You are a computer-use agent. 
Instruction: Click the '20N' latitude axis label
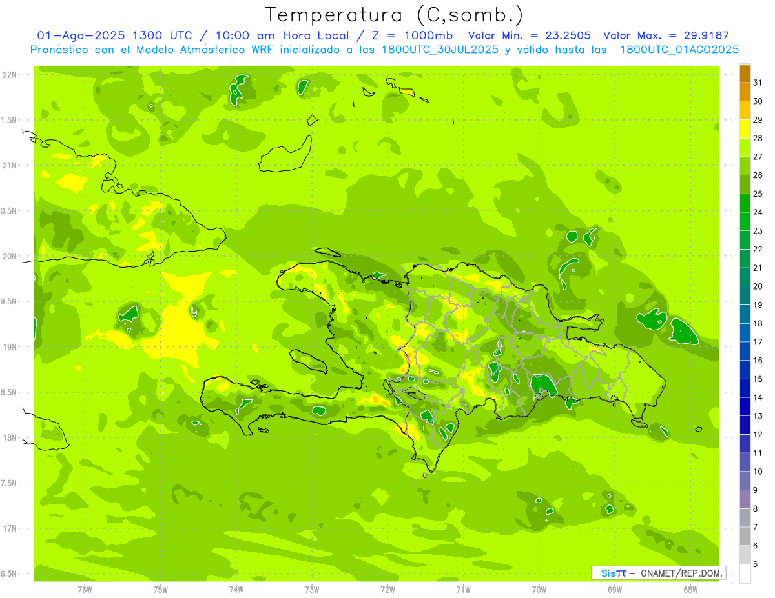pyautogui.click(x=10, y=256)
